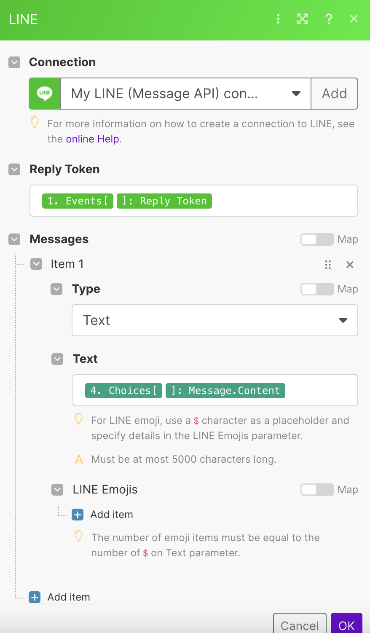Screen dimensions: 370x633
Task: Enable the Map switch for Type
Action: (x=317, y=289)
